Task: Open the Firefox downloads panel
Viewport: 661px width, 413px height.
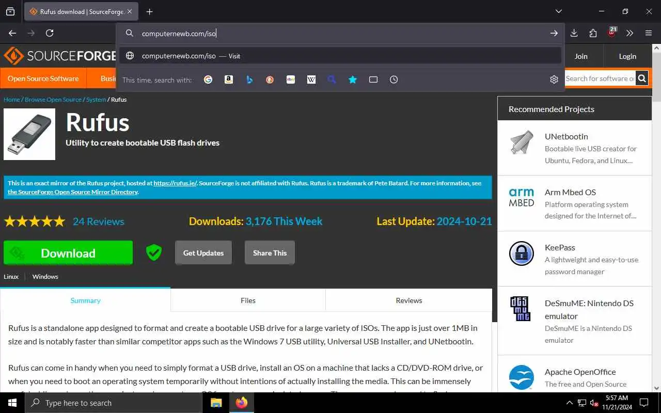Action: pos(574,33)
